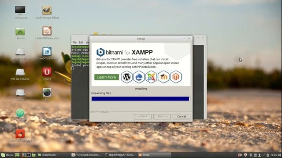Launch the Opera browser desktop icon
The width and height of the screenshot is (282, 158).
pyautogui.click(x=47, y=74)
